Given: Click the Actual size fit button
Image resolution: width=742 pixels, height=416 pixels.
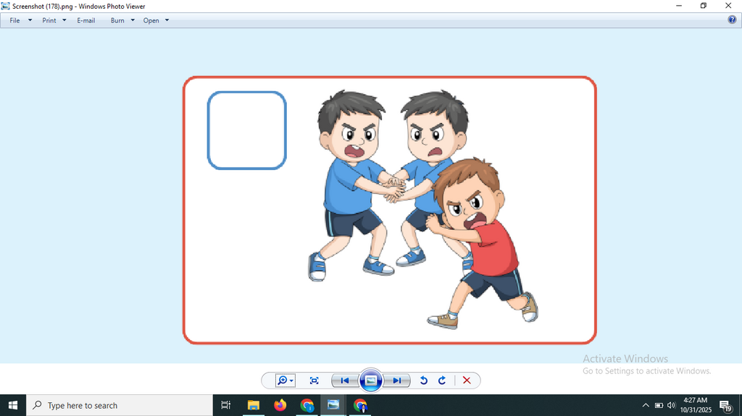Looking at the screenshot, I should (x=314, y=381).
